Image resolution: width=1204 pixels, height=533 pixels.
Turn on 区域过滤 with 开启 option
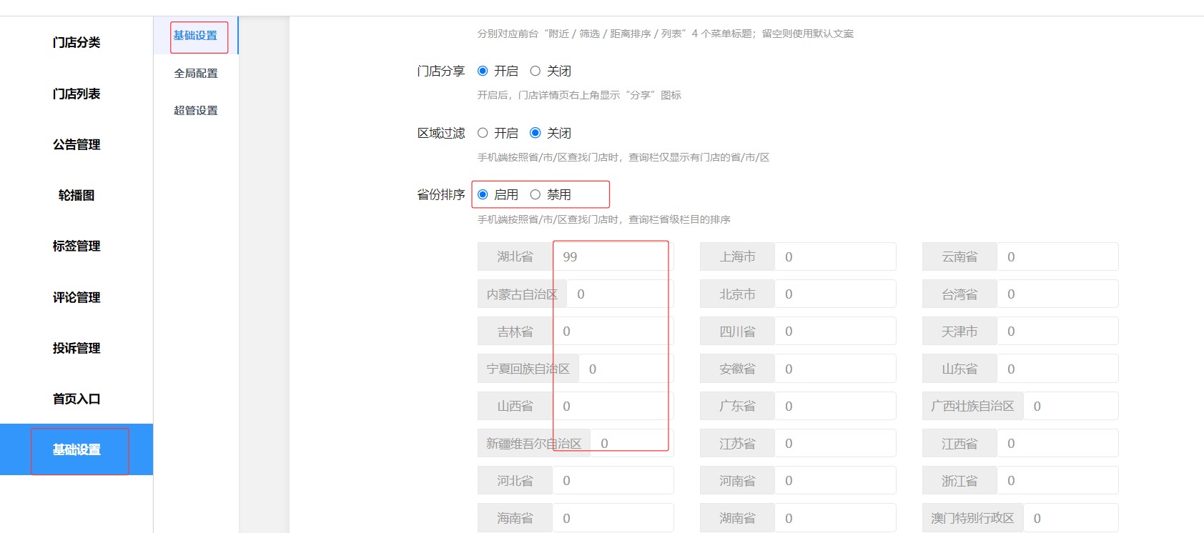(483, 133)
